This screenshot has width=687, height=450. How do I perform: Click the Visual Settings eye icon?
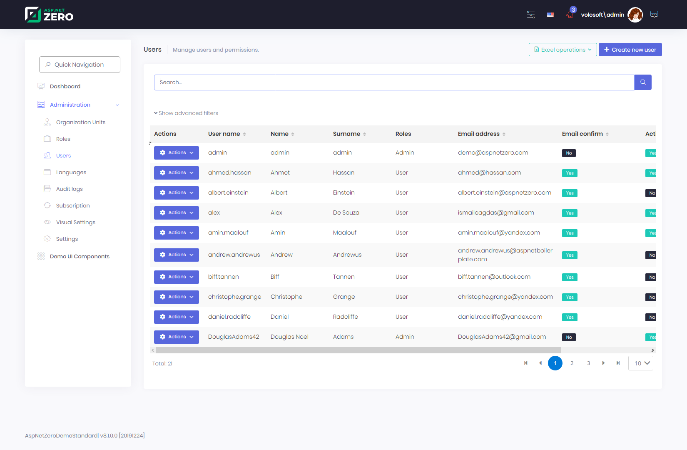click(x=47, y=222)
